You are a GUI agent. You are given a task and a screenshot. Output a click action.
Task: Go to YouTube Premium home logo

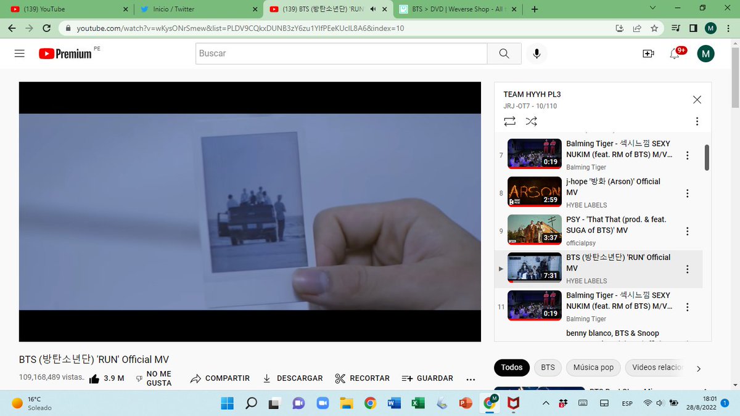[65, 54]
